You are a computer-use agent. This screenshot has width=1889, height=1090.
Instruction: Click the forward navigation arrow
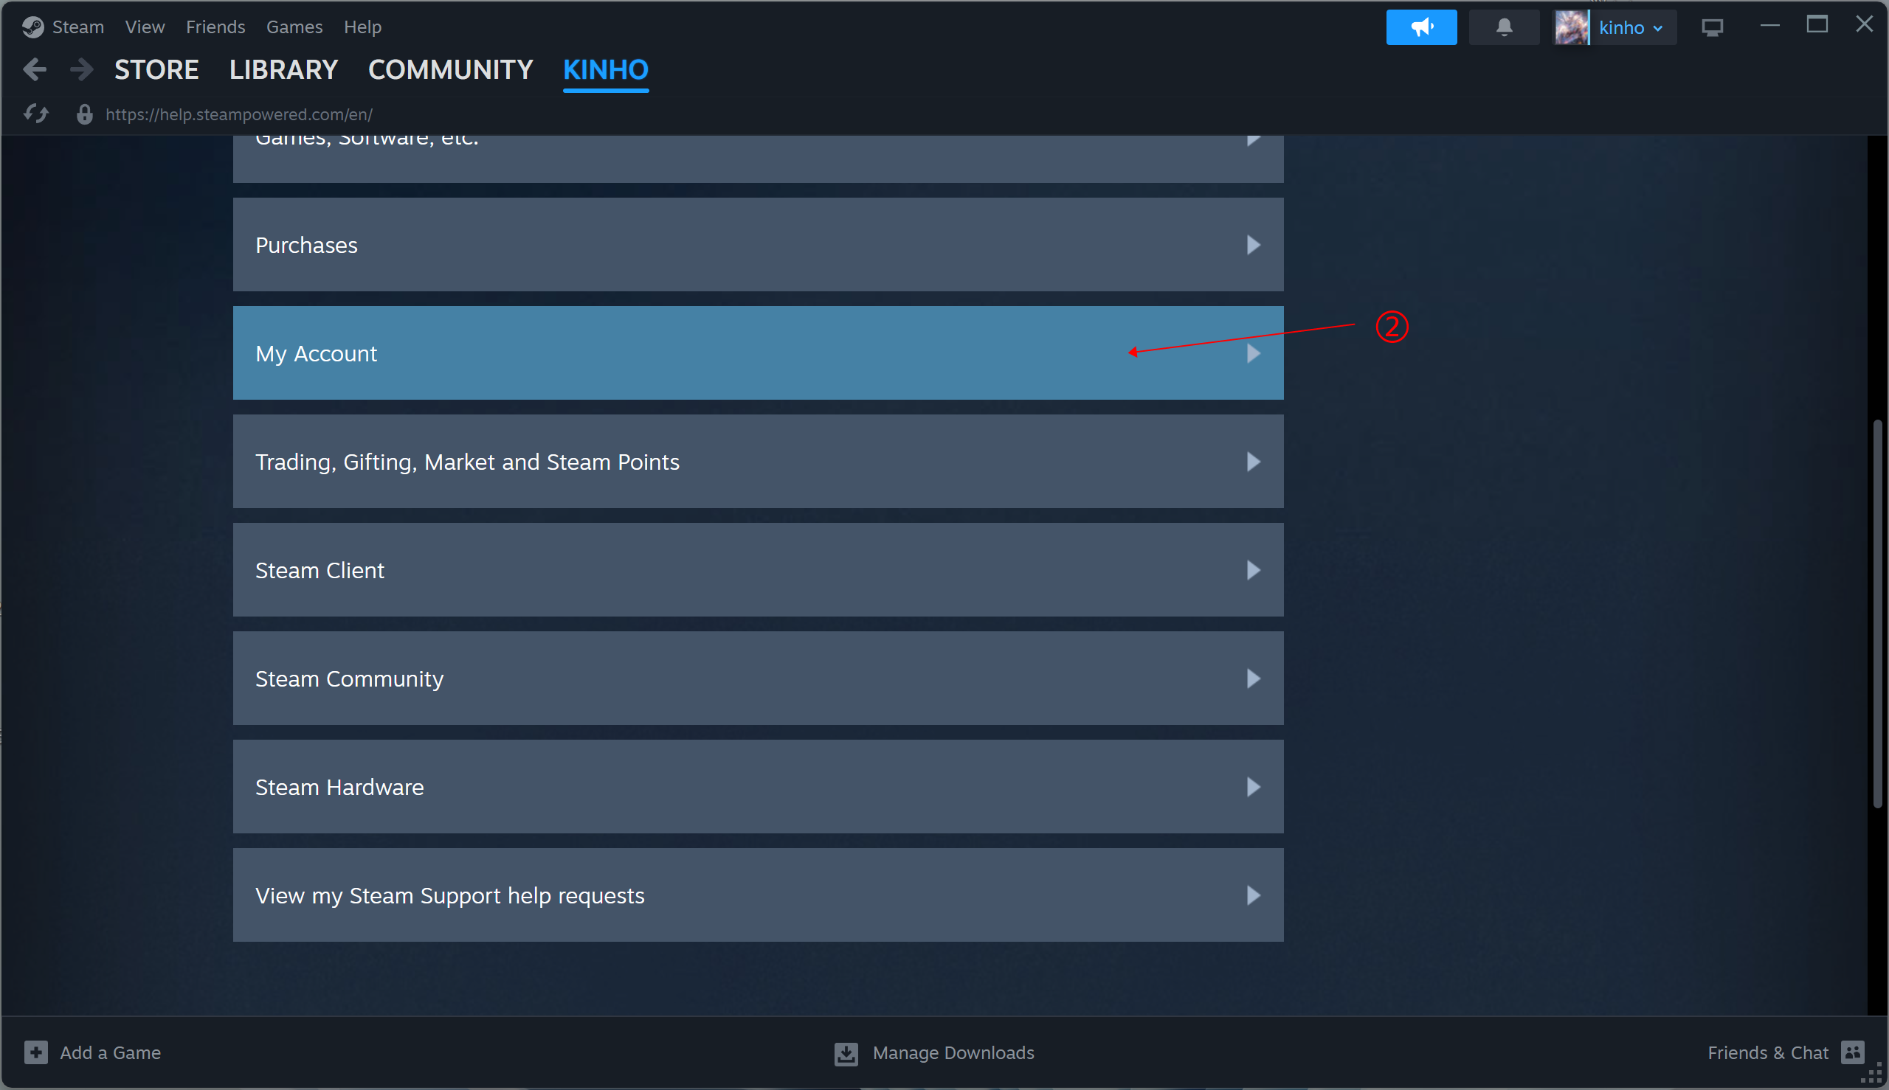(x=81, y=69)
